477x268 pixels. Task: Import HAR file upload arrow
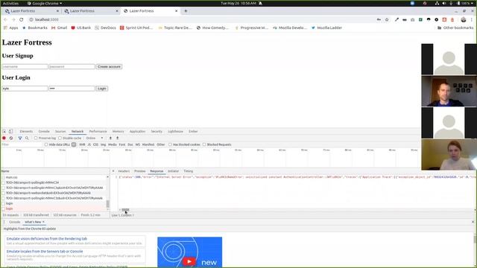pyautogui.click(x=110, y=138)
